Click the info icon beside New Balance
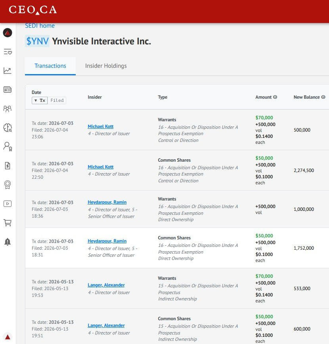The height and width of the screenshot is (344, 329). pos(323,97)
